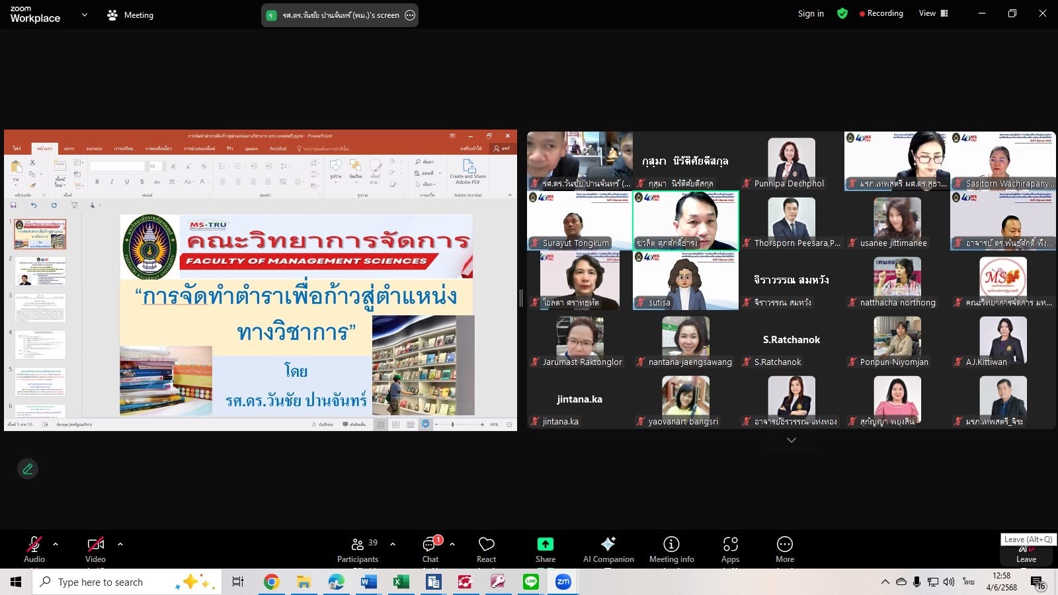This screenshot has height=595, width=1058.
Task: Open LINE app in taskbar
Action: coord(530,582)
